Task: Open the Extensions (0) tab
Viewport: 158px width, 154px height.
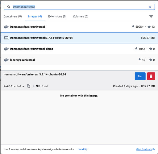Action: tap(57, 16)
